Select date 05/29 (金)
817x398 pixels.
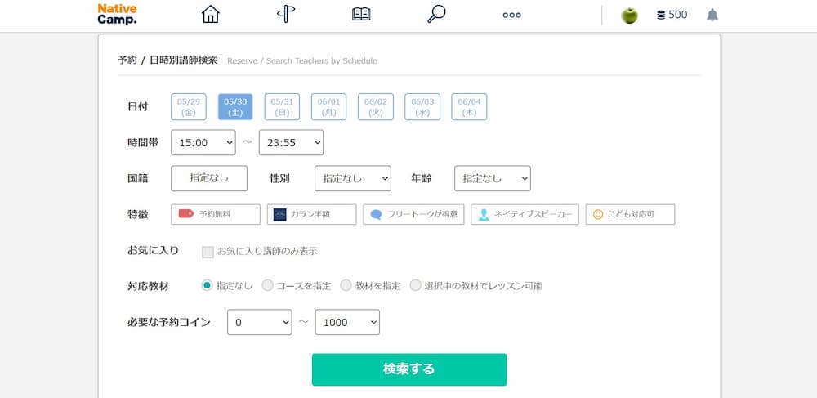click(189, 107)
